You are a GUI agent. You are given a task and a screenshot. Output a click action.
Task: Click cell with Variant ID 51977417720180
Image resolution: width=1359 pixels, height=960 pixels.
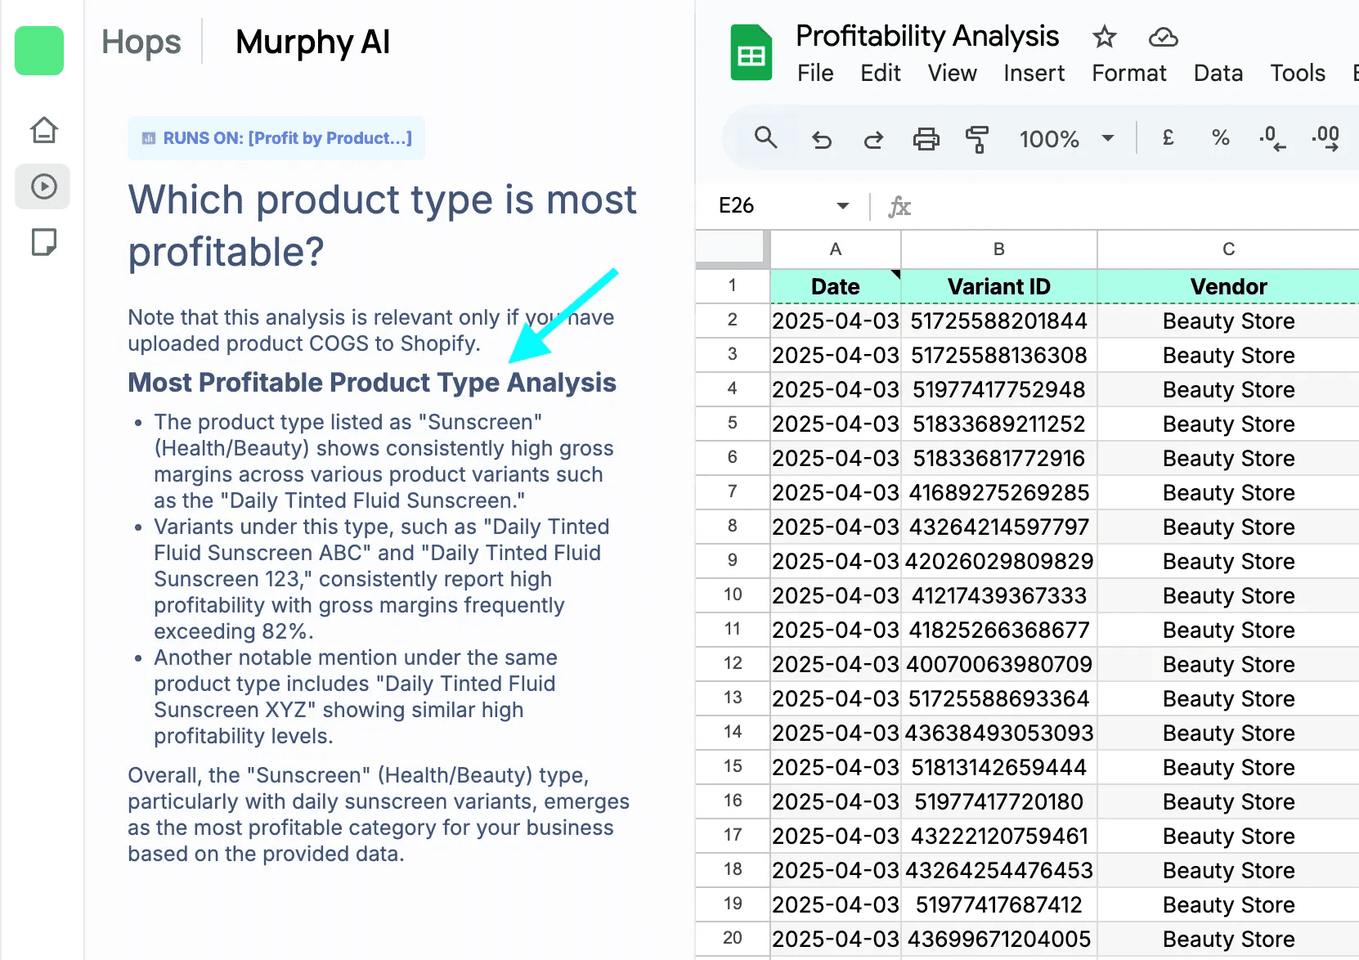(999, 801)
